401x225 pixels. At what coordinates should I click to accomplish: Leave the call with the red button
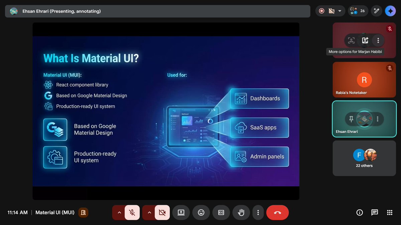[277, 212]
